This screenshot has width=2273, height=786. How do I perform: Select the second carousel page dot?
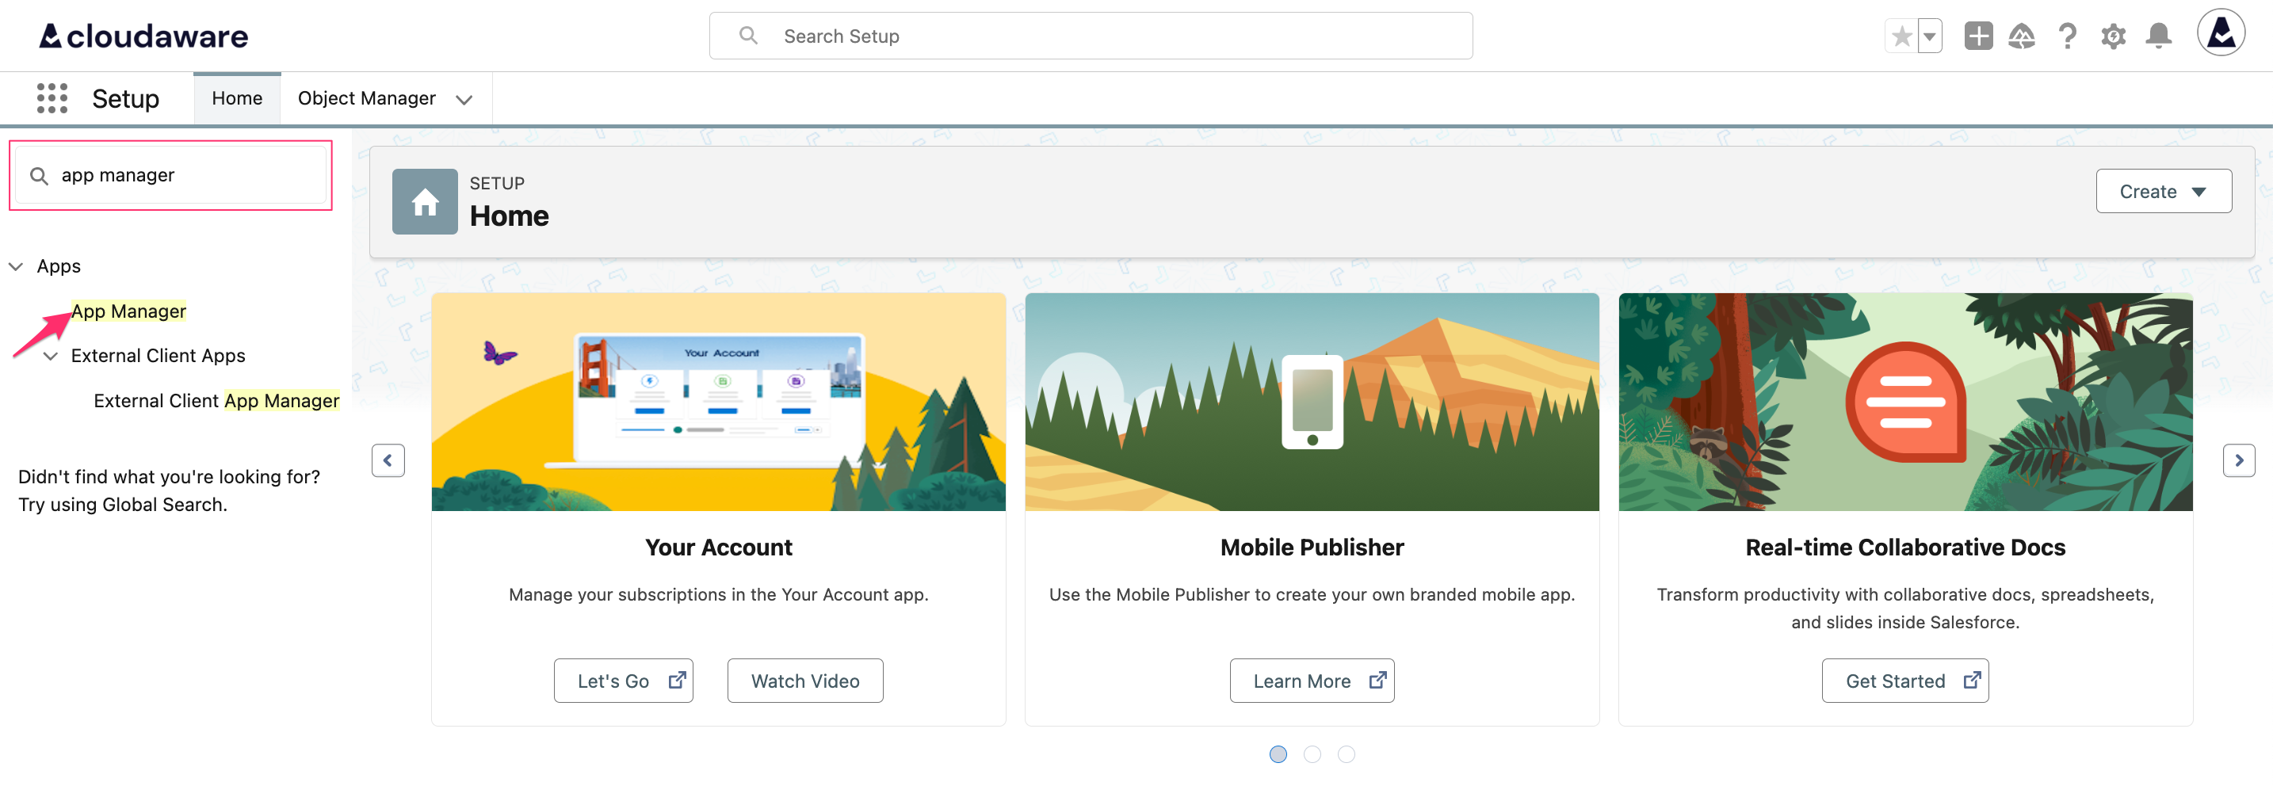click(x=1311, y=754)
